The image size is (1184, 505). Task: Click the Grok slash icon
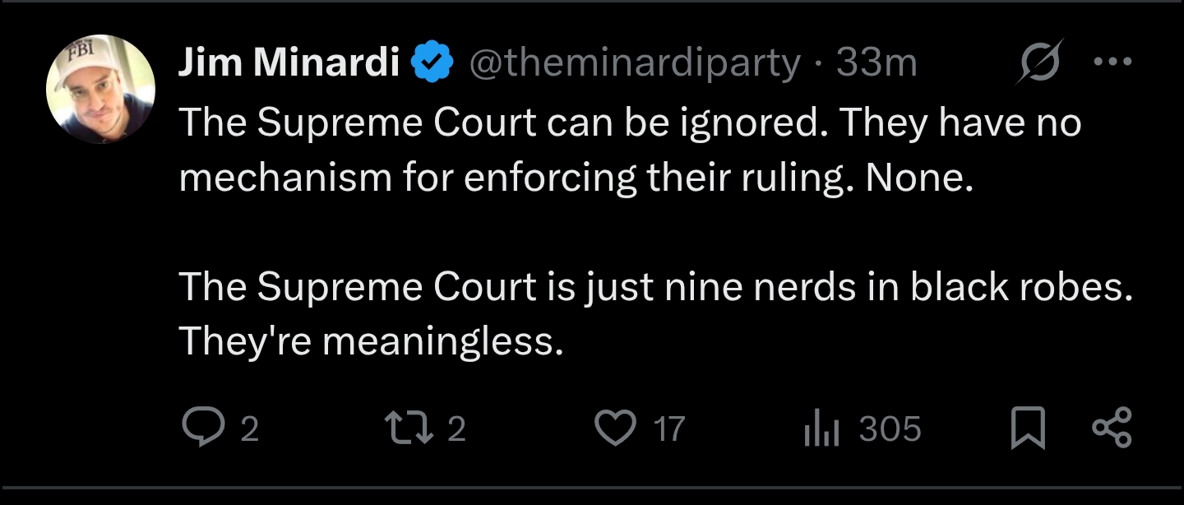pos(1038,61)
